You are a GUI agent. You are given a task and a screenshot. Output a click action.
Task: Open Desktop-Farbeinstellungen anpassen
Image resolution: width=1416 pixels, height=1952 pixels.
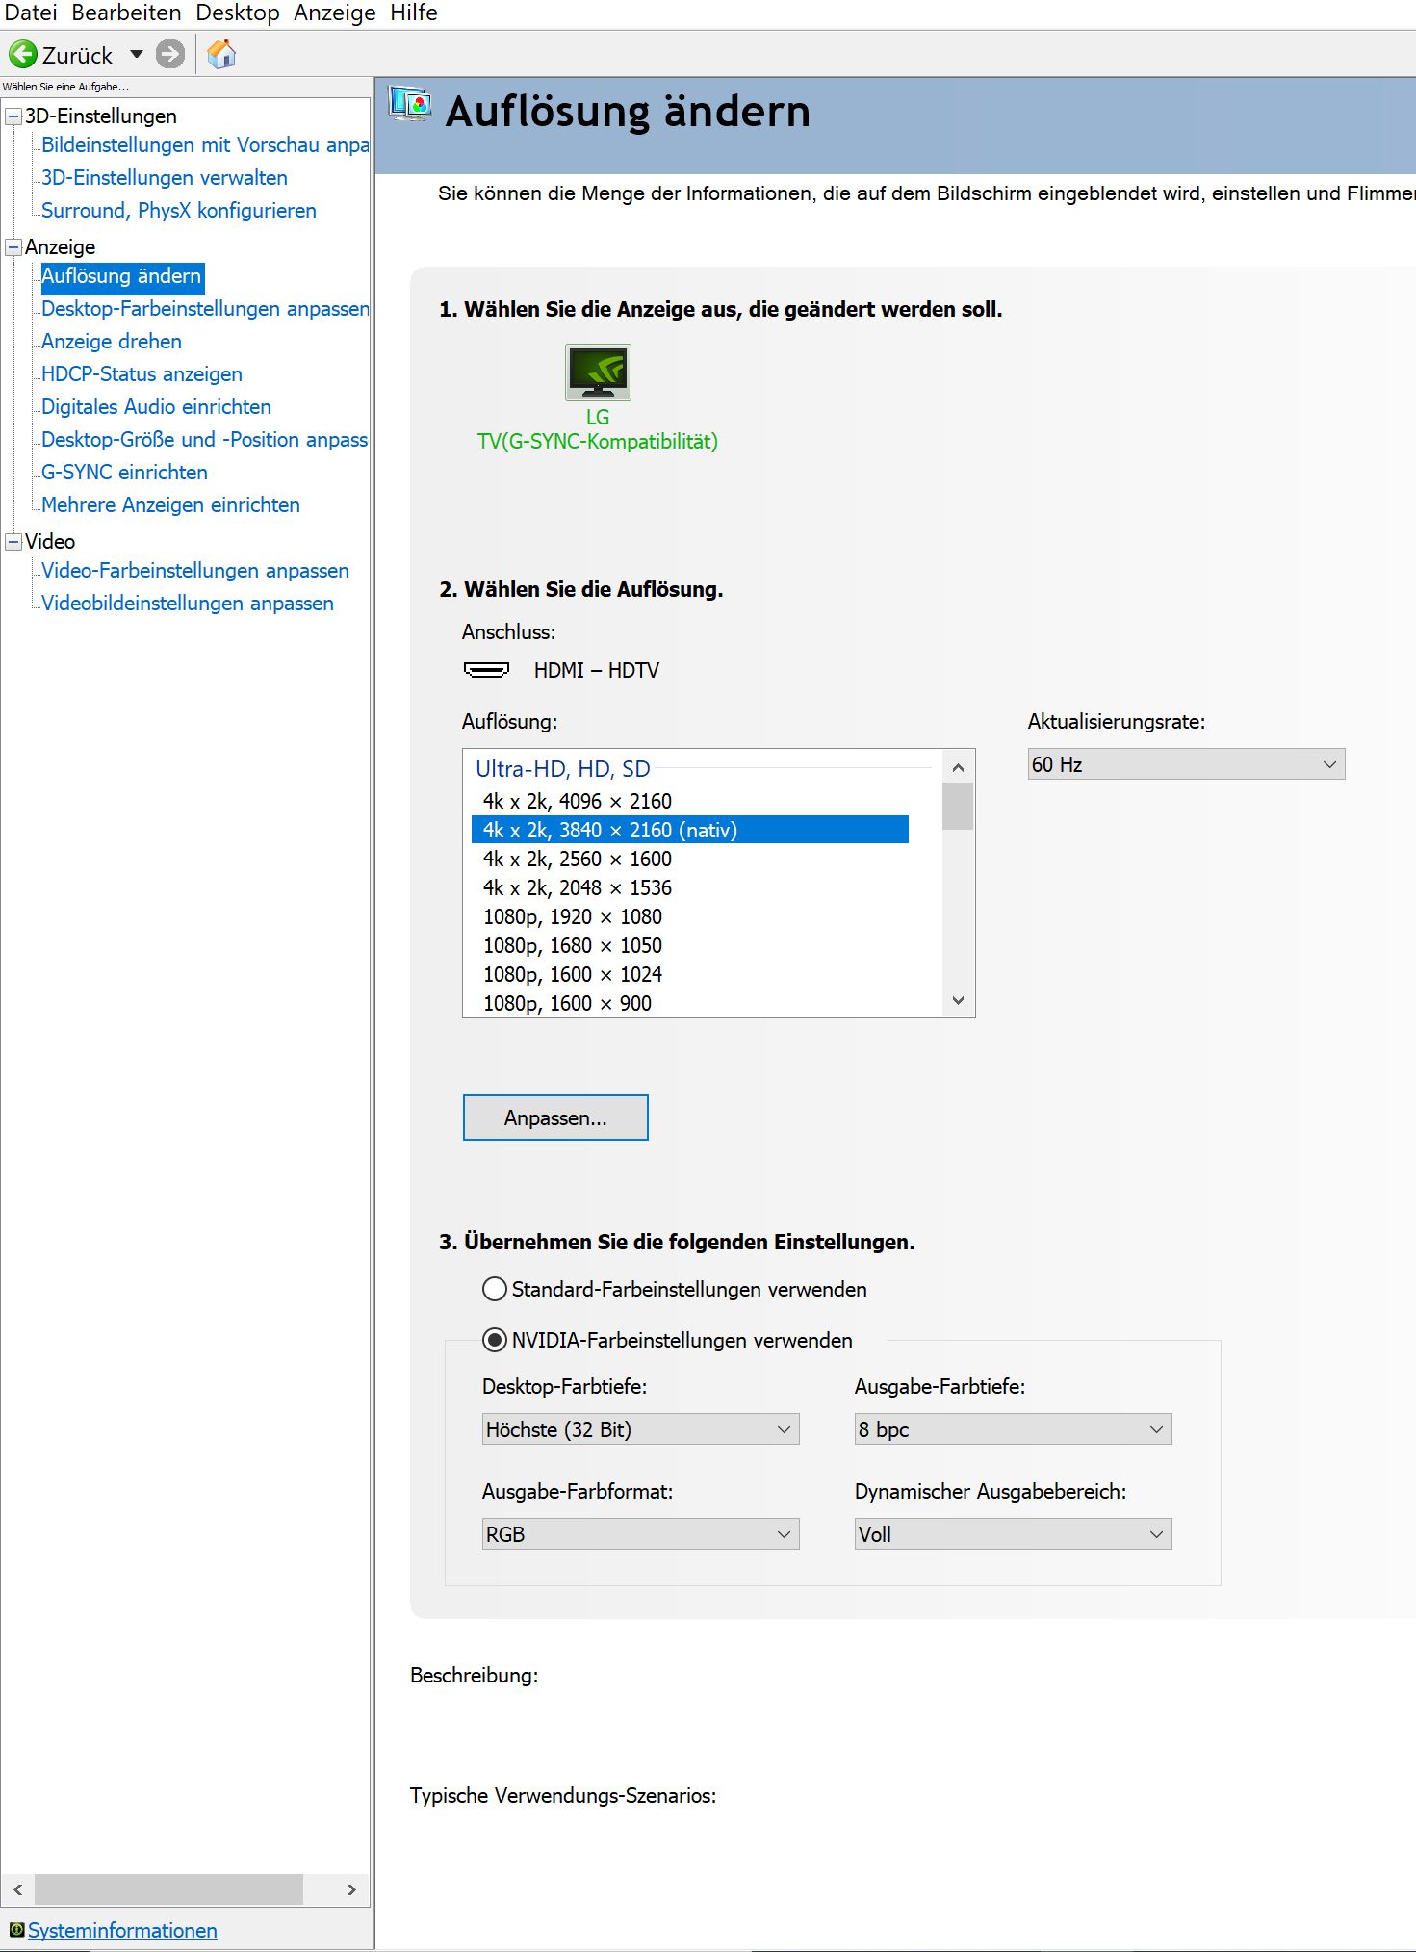tap(205, 309)
